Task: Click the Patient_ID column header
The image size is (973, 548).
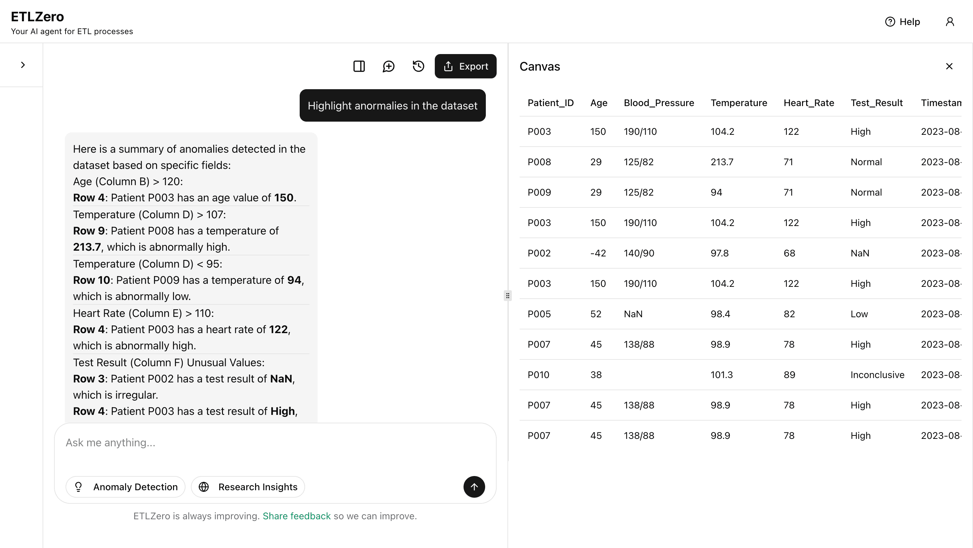Action: click(550, 103)
